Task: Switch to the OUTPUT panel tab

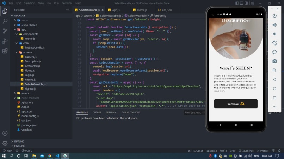Action: (x=97, y=112)
